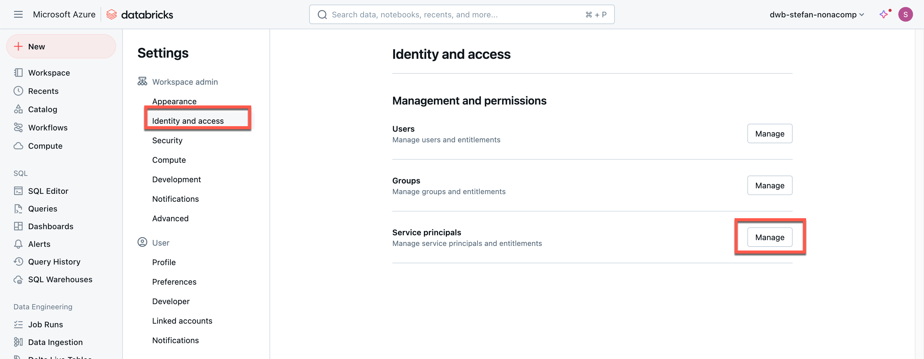The height and width of the screenshot is (359, 924).
Task: Click the New button
Action: click(61, 47)
